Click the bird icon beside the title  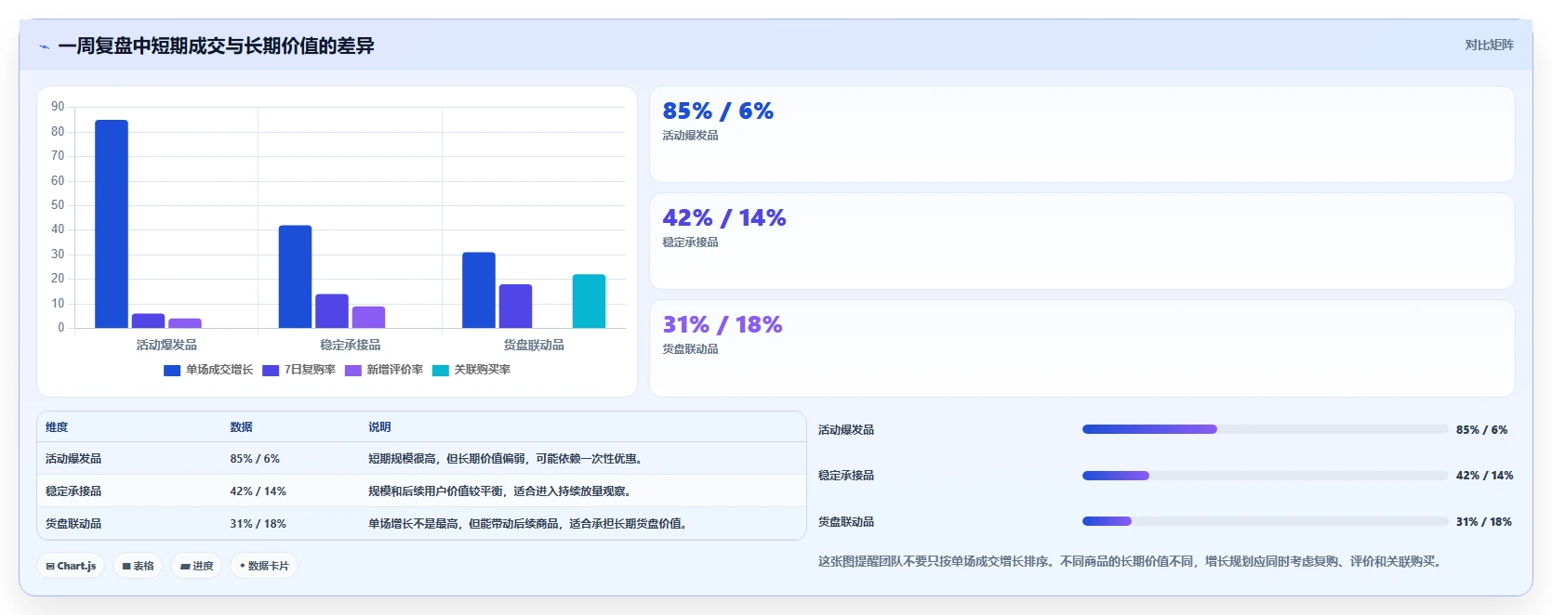point(45,46)
